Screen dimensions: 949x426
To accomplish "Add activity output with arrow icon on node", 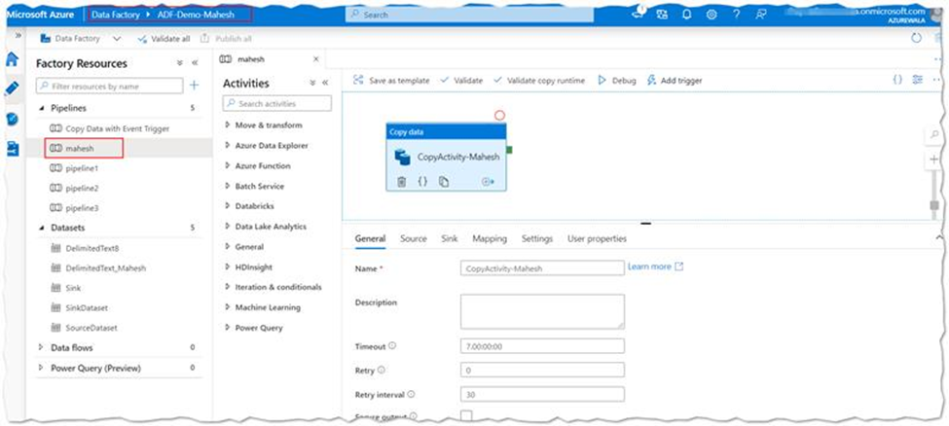I will (x=488, y=182).
